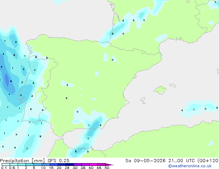Click legend swatch between 10 and 15
The width and height of the screenshot is (219, 169).
pos(46,165)
